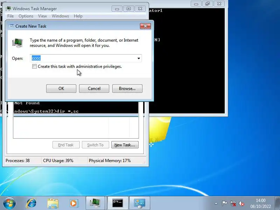
Task: Click the Physical Memory: 17% status entry
Action: pyautogui.click(x=110, y=161)
